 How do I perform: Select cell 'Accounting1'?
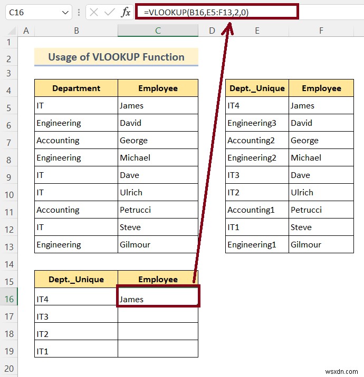pyautogui.click(x=257, y=210)
